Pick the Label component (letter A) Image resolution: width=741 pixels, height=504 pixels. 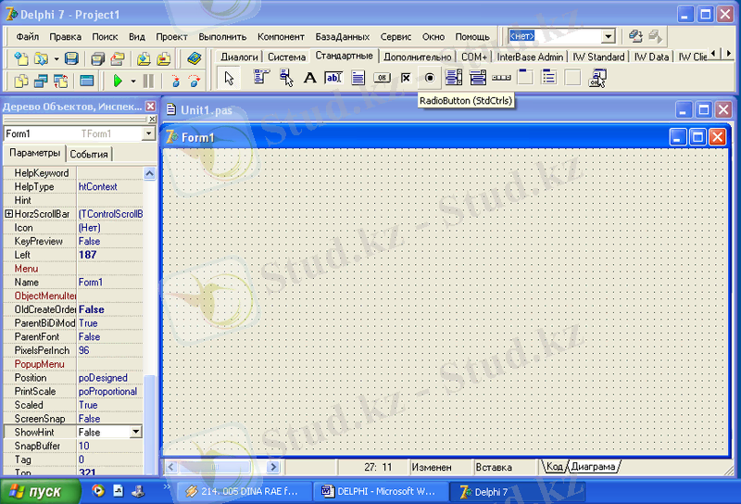click(309, 77)
